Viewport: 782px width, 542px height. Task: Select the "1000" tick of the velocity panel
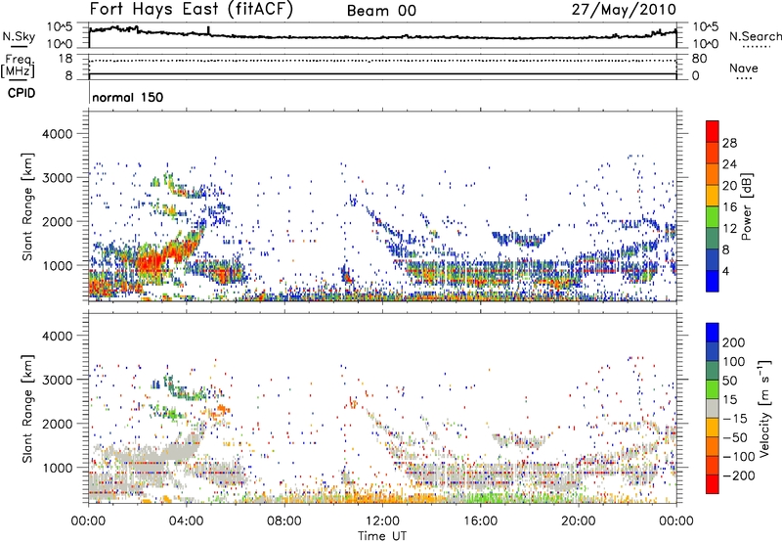(58, 468)
